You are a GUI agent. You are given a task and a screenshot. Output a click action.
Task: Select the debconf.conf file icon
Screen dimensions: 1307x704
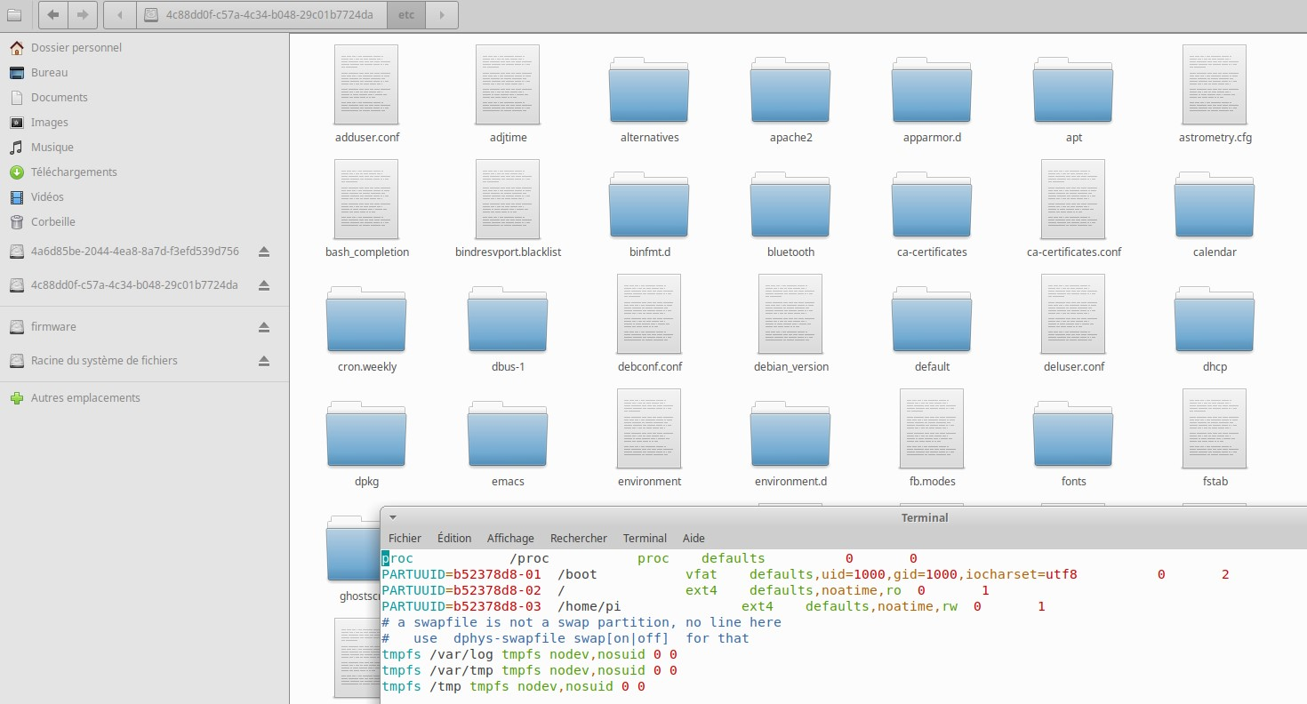point(649,315)
